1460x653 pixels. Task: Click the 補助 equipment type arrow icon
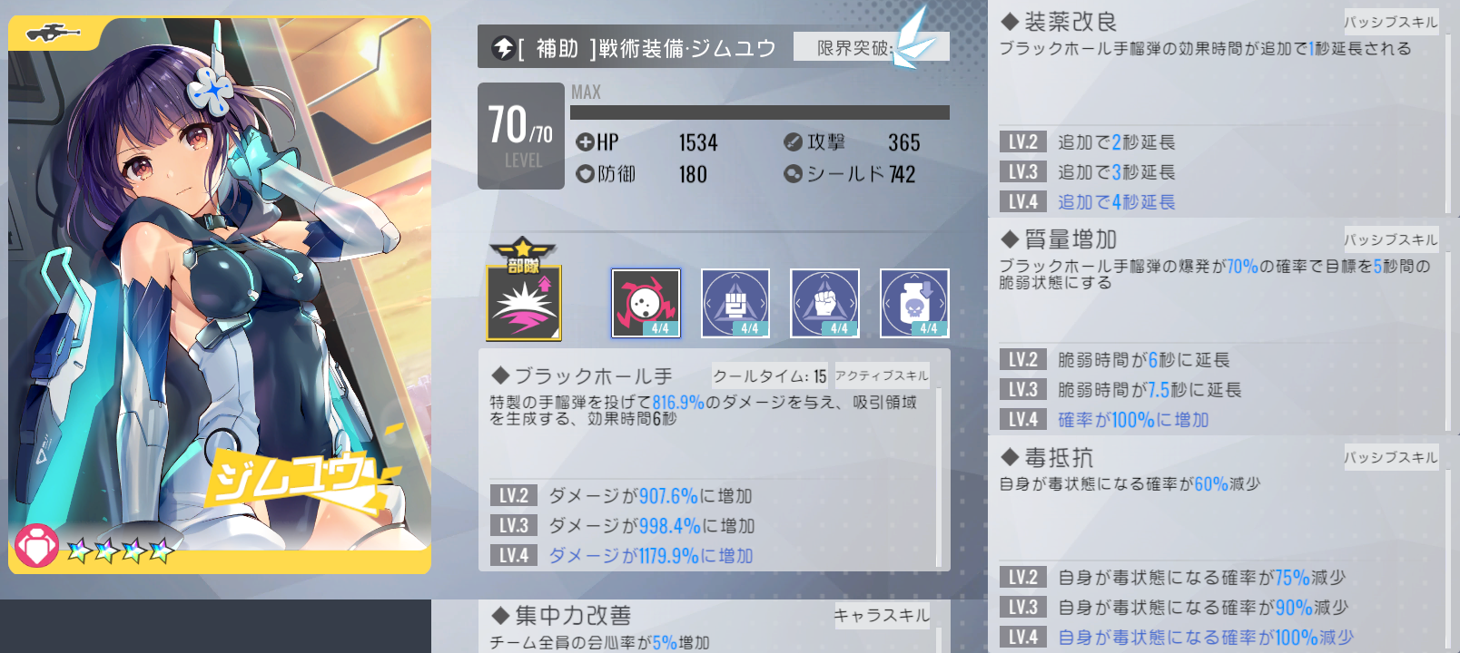point(503,48)
